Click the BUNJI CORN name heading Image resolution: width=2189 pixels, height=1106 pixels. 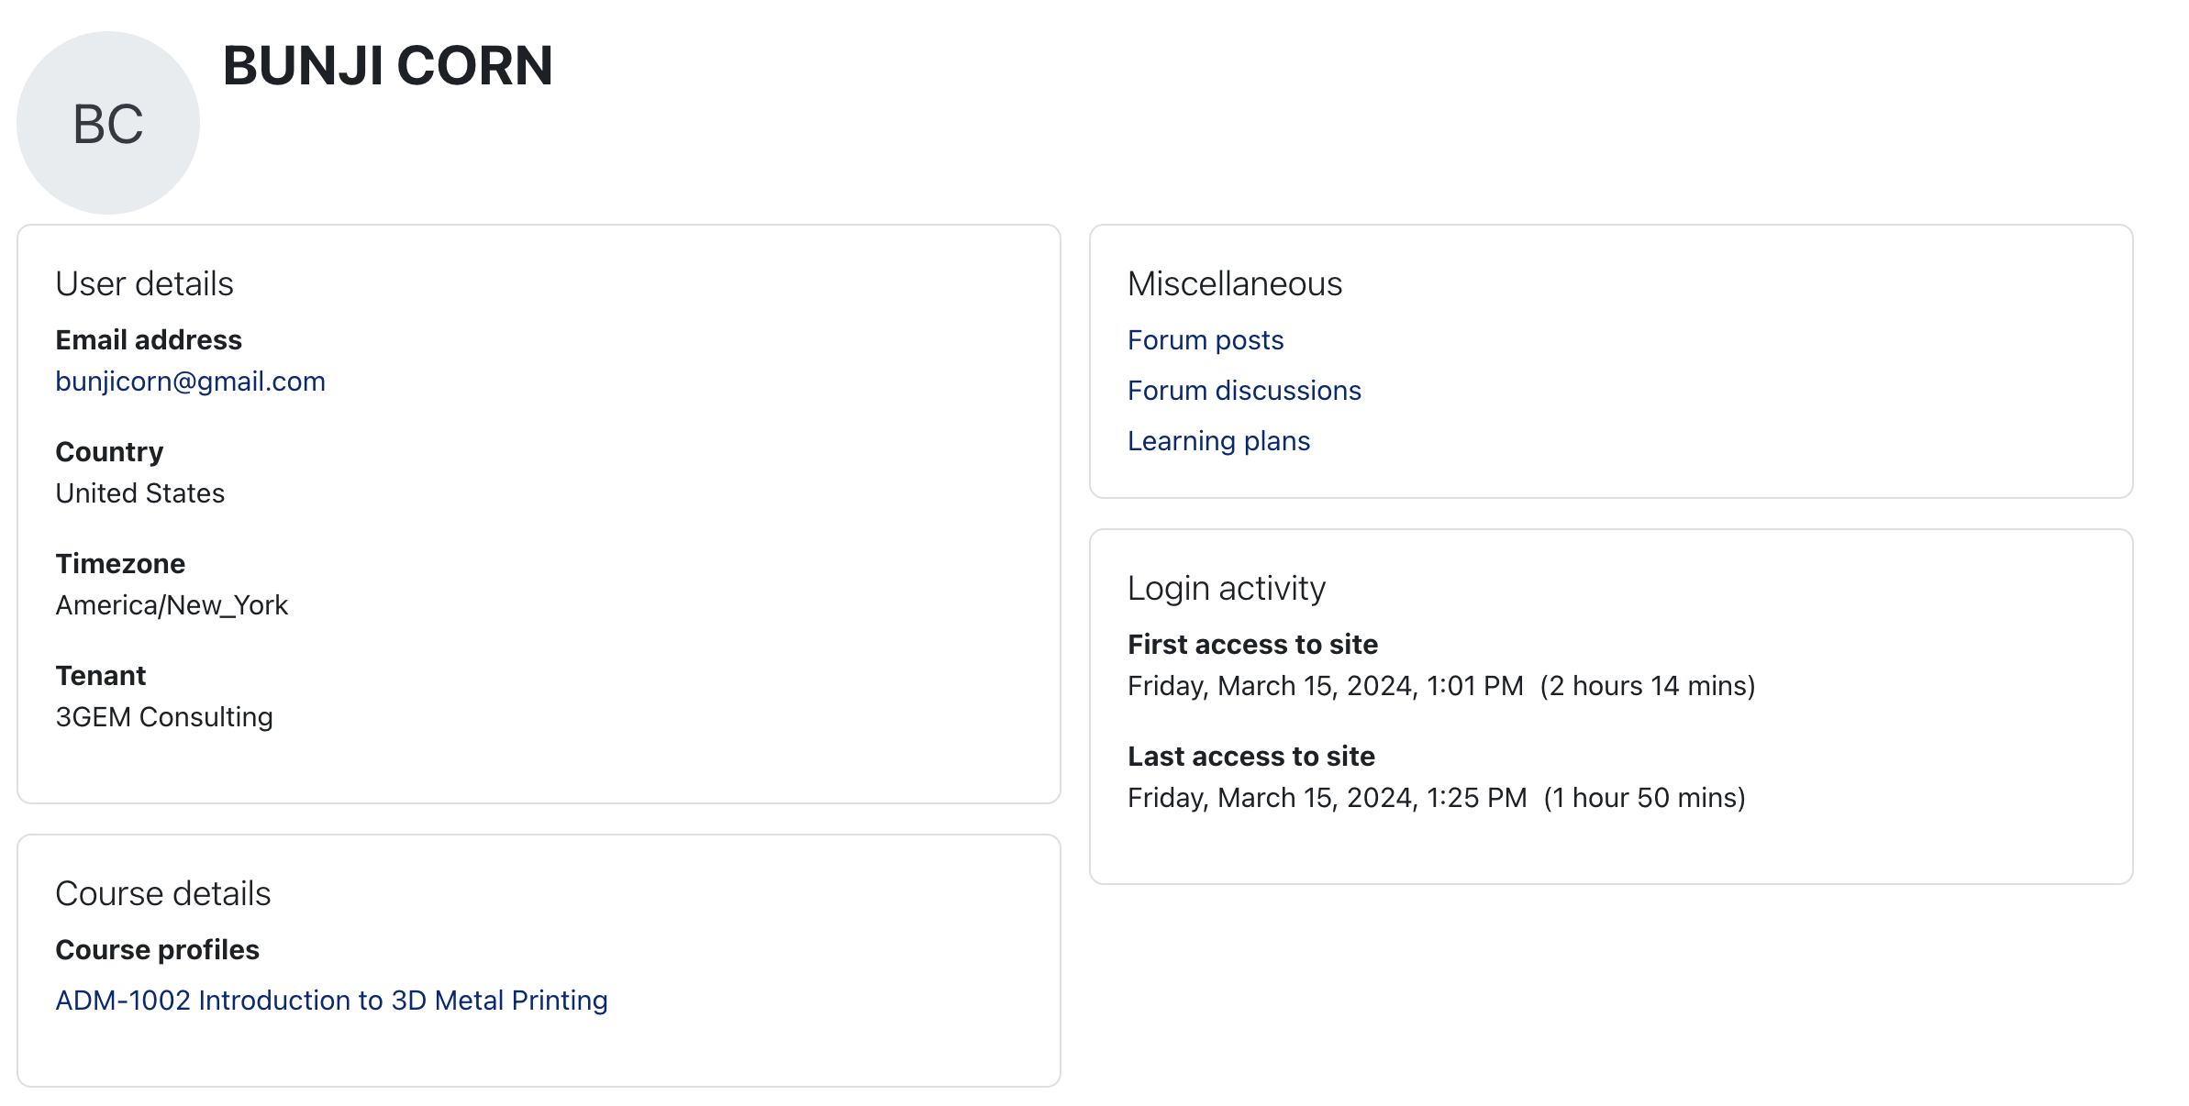[387, 66]
